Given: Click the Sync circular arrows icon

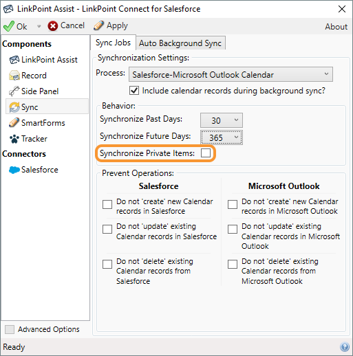Looking at the screenshot, I should point(14,107).
